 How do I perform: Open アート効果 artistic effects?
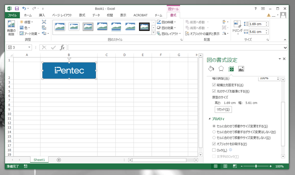[30, 34]
